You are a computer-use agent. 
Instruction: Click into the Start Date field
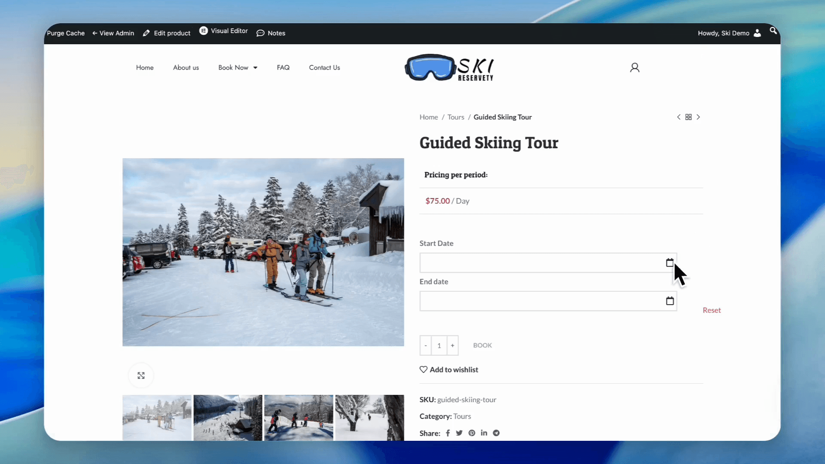(x=548, y=263)
